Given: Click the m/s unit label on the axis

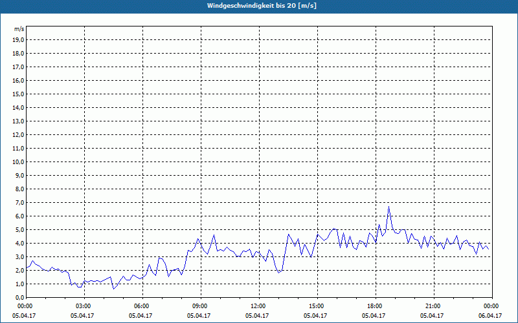Looking at the screenshot, I should point(19,29).
